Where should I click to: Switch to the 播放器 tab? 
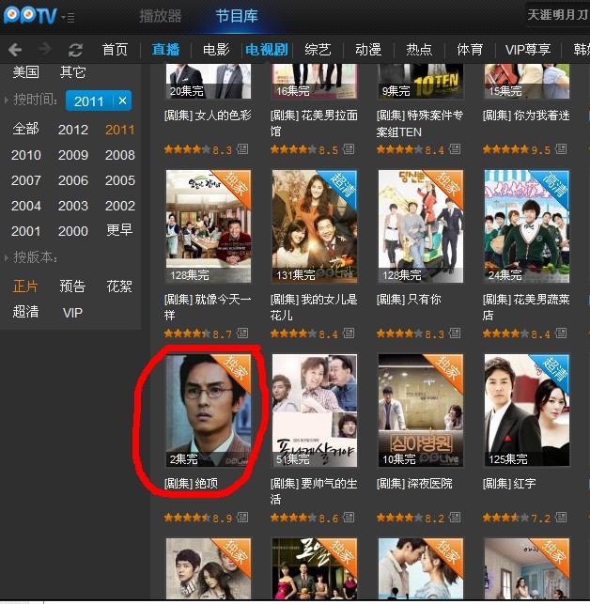[161, 16]
